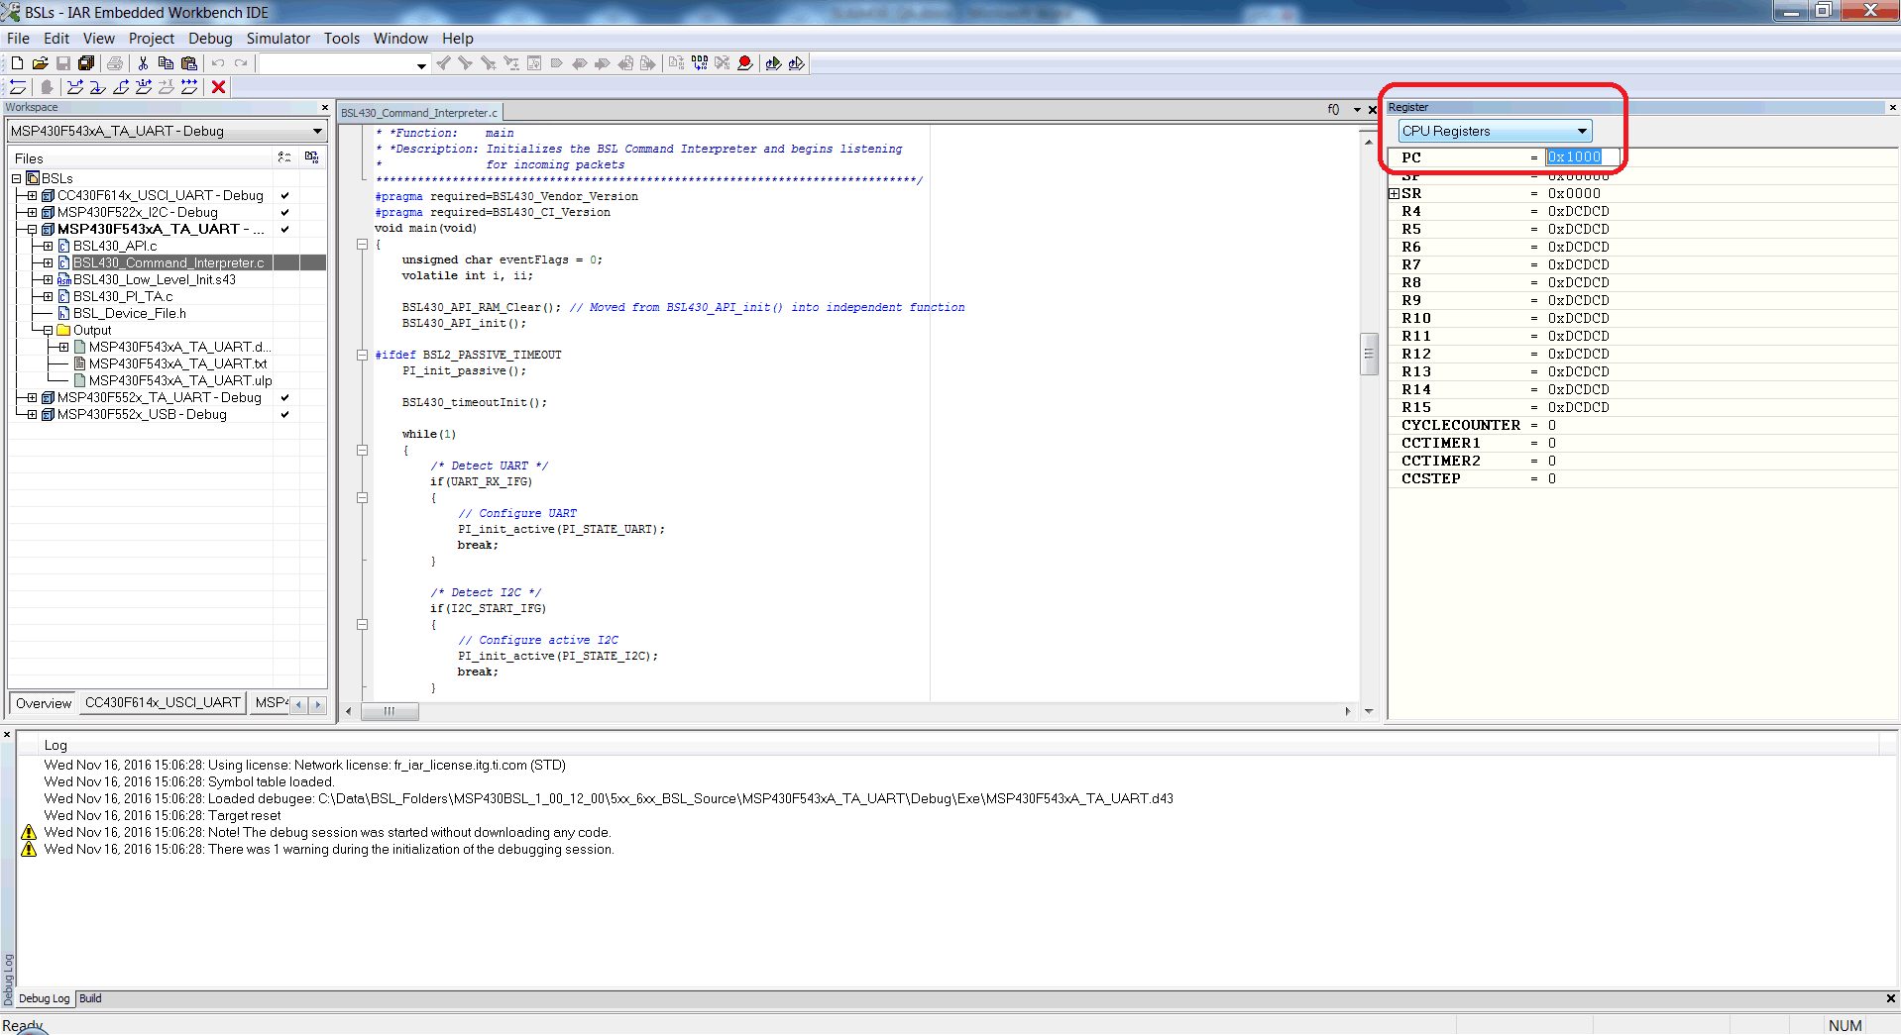Create a new document from the toolbar
This screenshot has height=1035, width=1901.
pyautogui.click(x=17, y=63)
